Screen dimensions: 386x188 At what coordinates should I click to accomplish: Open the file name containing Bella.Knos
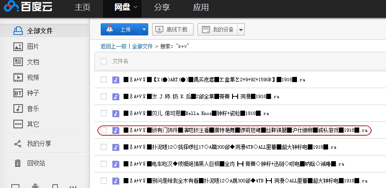[196, 113]
